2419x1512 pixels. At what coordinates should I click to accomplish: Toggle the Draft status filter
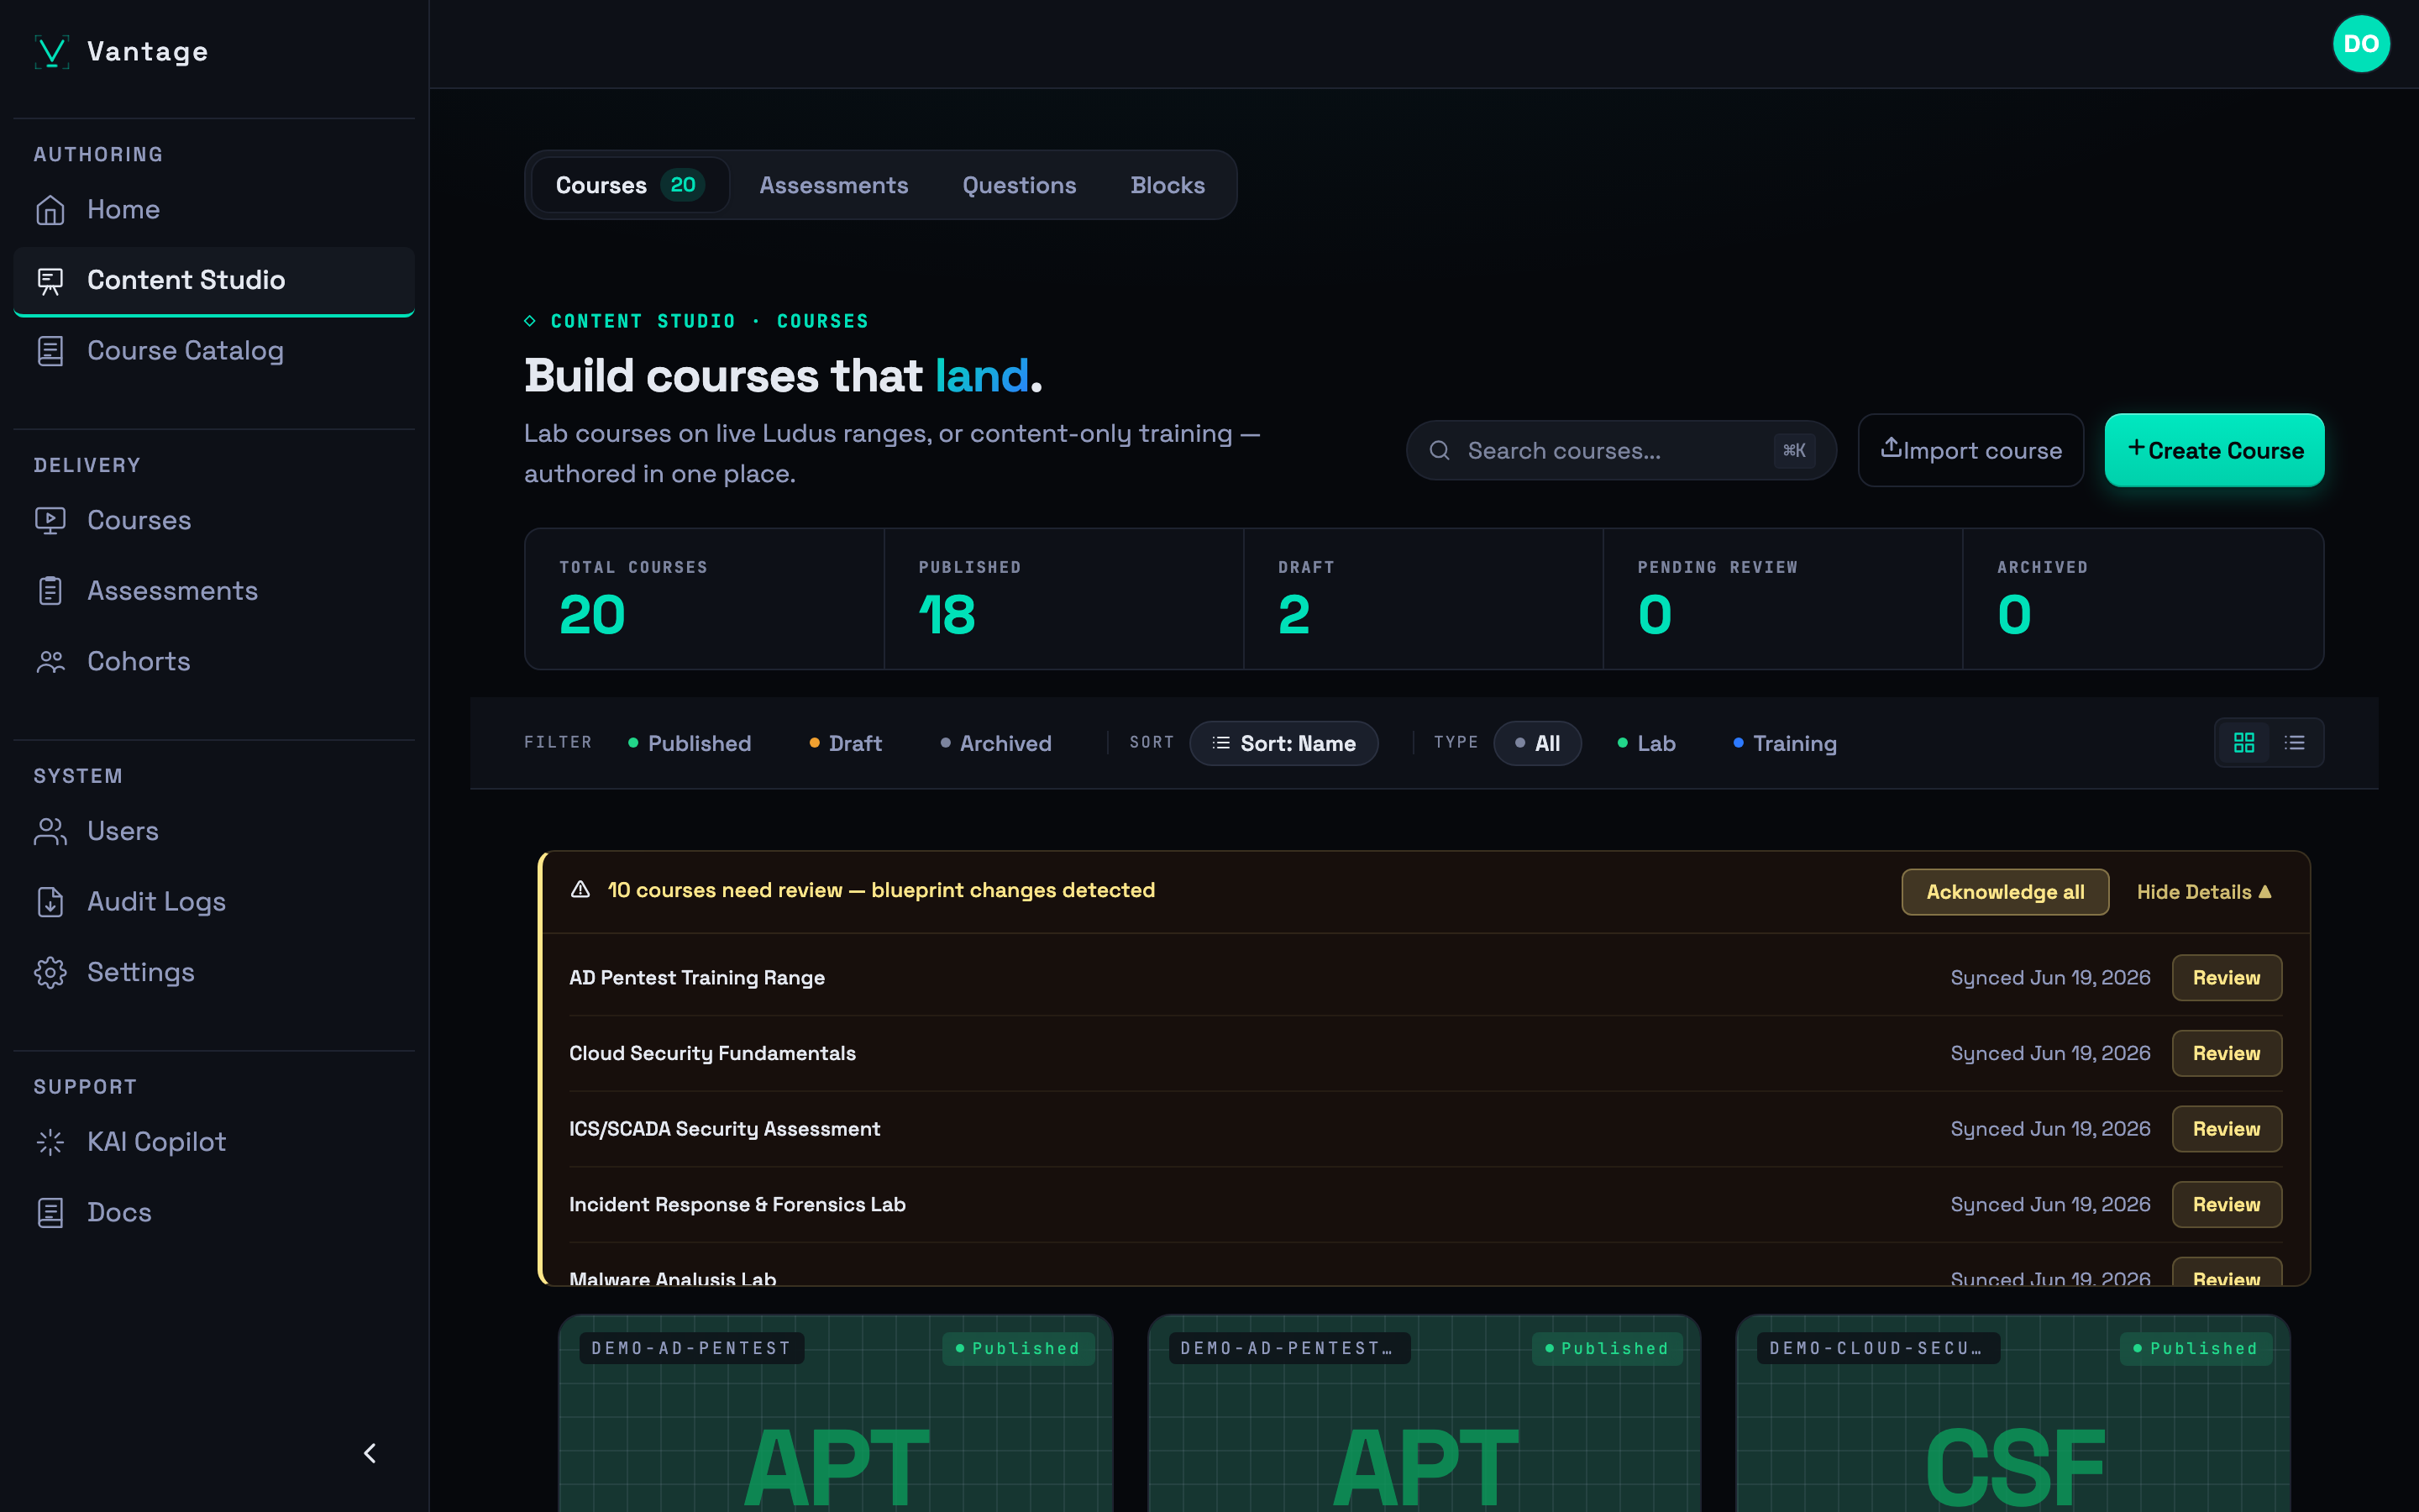(x=846, y=743)
